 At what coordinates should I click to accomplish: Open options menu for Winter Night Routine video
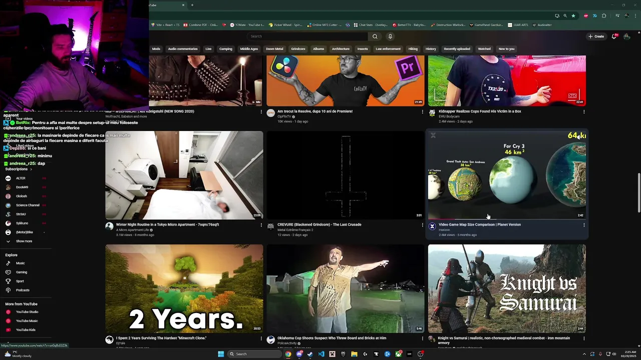click(x=261, y=225)
